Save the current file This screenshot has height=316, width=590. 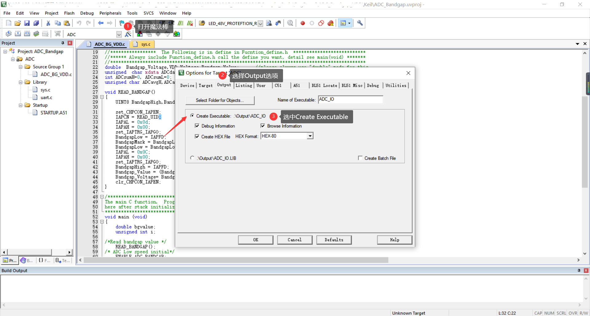point(27,23)
